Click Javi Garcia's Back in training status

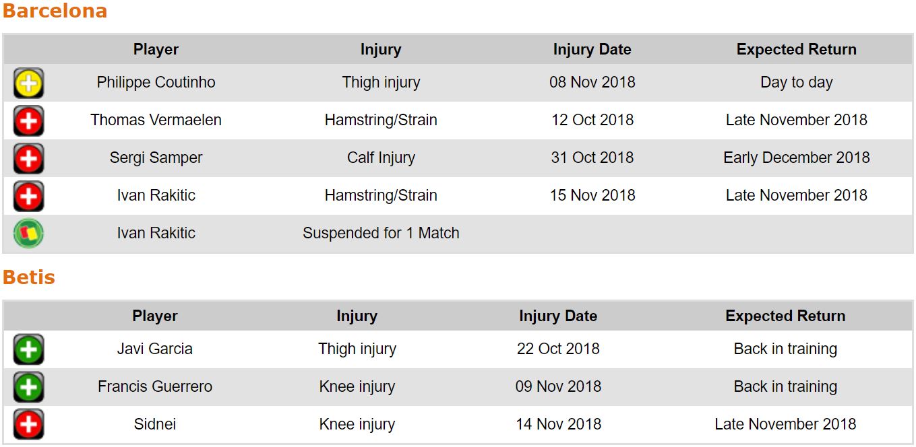pos(785,349)
